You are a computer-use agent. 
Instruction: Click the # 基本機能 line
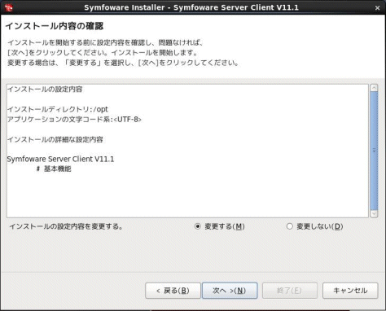tap(54, 169)
